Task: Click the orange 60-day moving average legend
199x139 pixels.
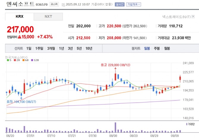Action: click(x=25, y=60)
